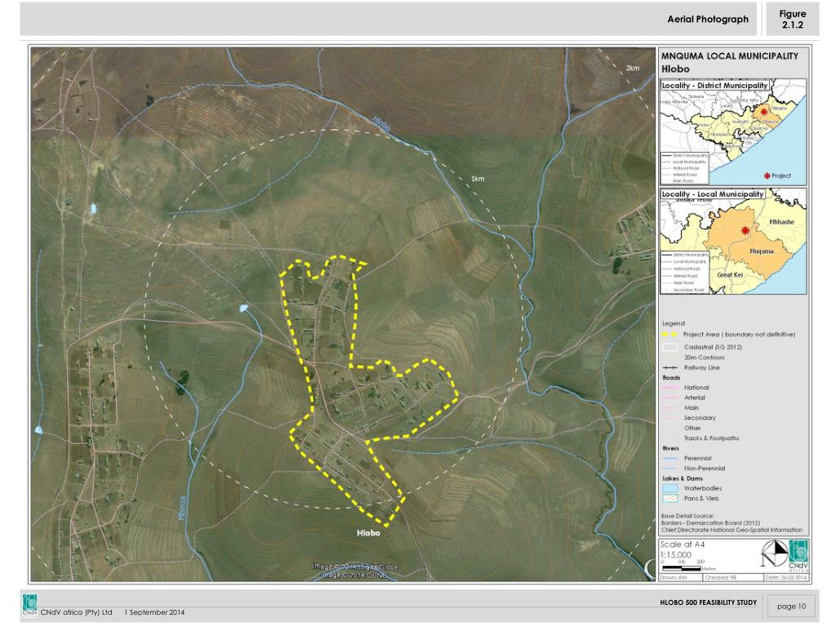
Task: Click the Cadastral (SG 2012) legend swatch
Action: [x=669, y=347]
